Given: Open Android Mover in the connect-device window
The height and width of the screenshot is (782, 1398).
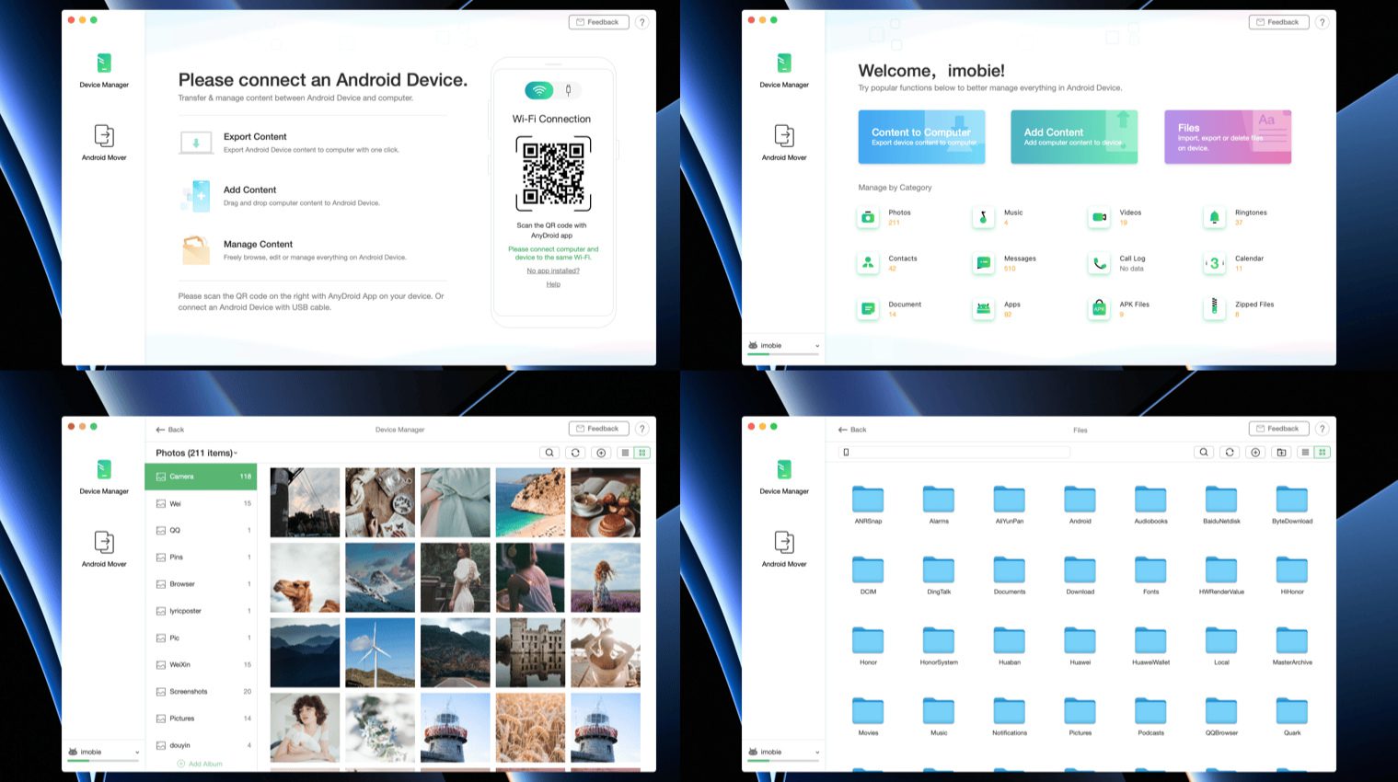Looking at the screenshot, I should [x=104, y=142].
